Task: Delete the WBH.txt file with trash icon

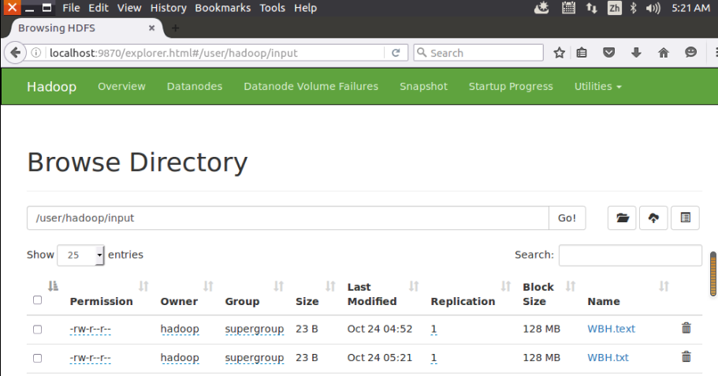Action: 686,357
